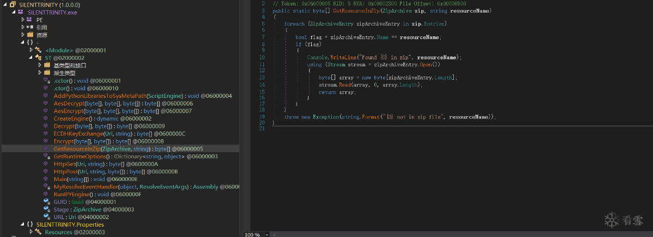Expand the Resources @02000003 class node
The height and width of the screenshot is (237, 653).
point(31,232)
